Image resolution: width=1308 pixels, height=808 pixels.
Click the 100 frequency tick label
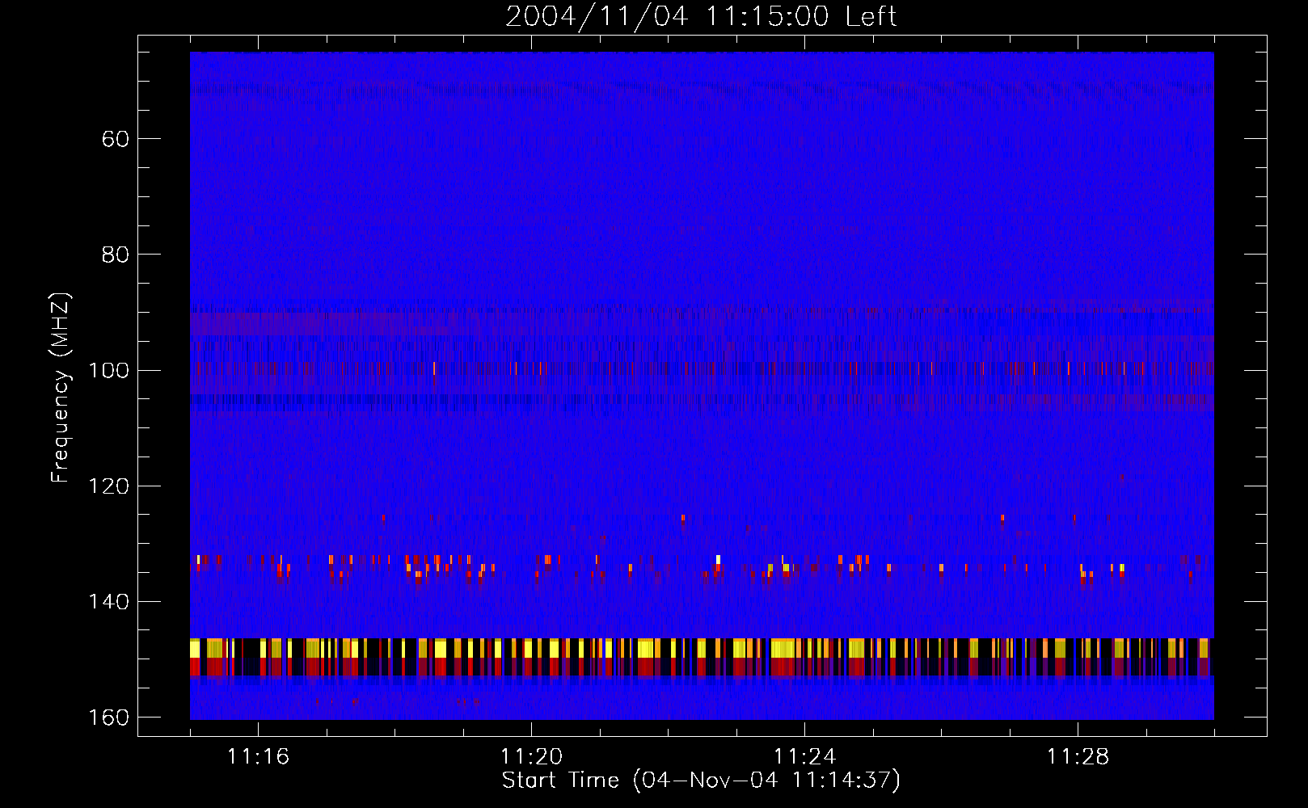[108, 370]
